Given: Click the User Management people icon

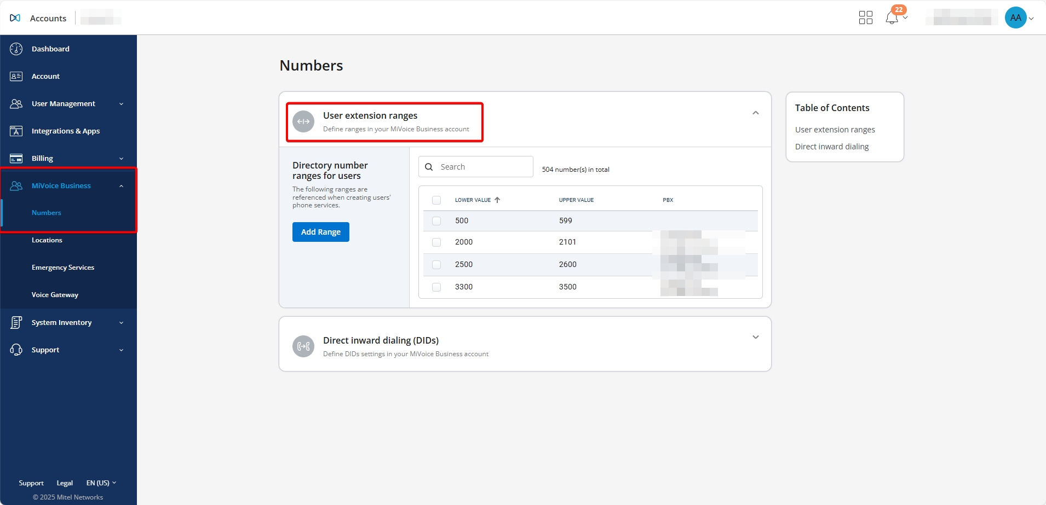Looking at the screenshot, I should 16,103.
